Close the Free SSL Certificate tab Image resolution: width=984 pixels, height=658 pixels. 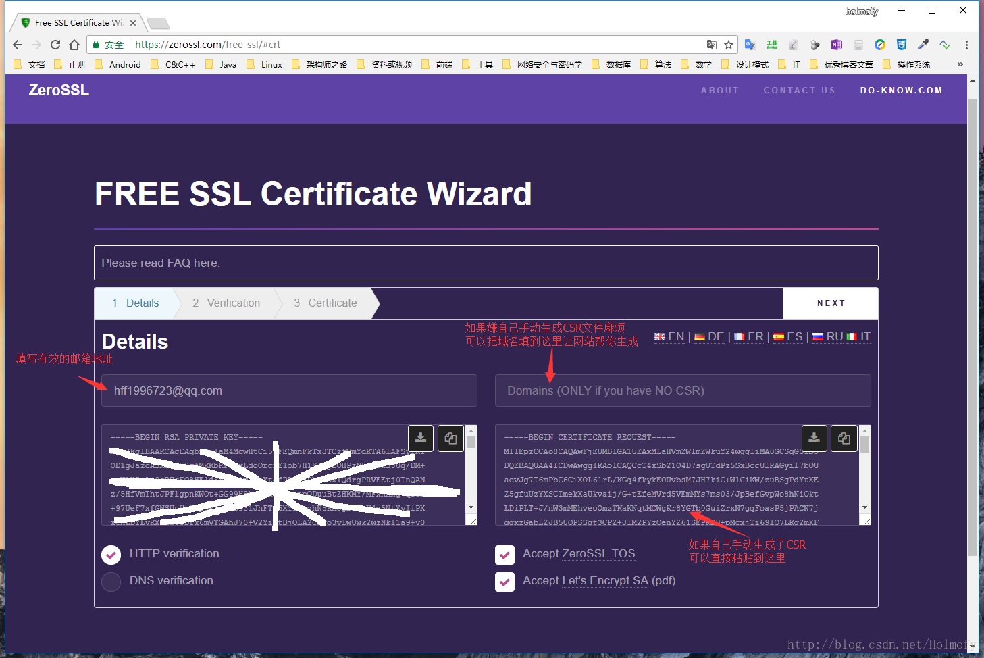click(133, 23)
